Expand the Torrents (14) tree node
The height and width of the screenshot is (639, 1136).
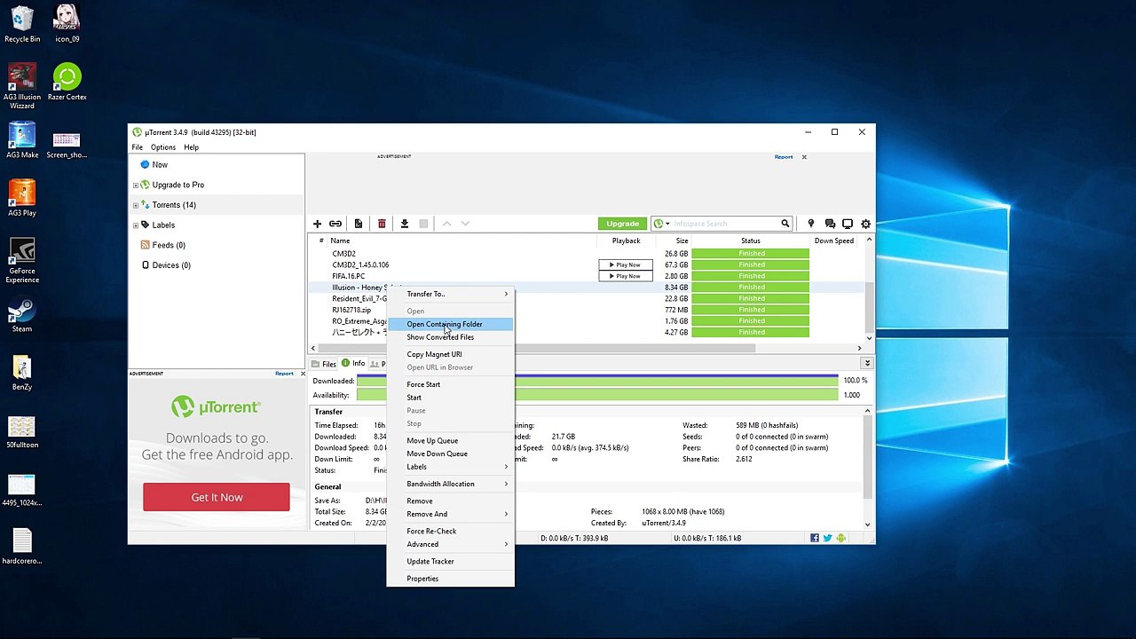point(136,205)
